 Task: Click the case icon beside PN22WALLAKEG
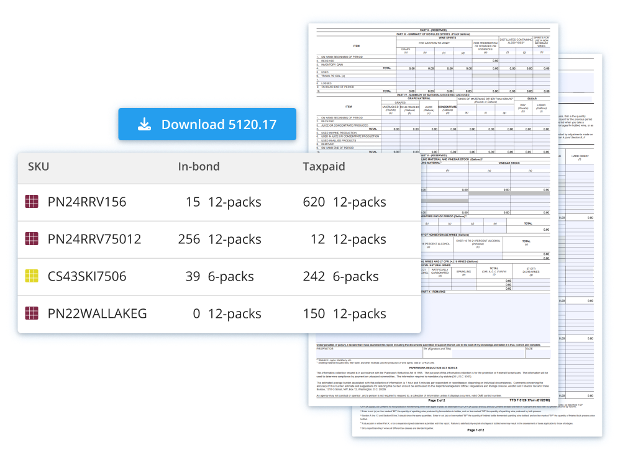[32, 314]
